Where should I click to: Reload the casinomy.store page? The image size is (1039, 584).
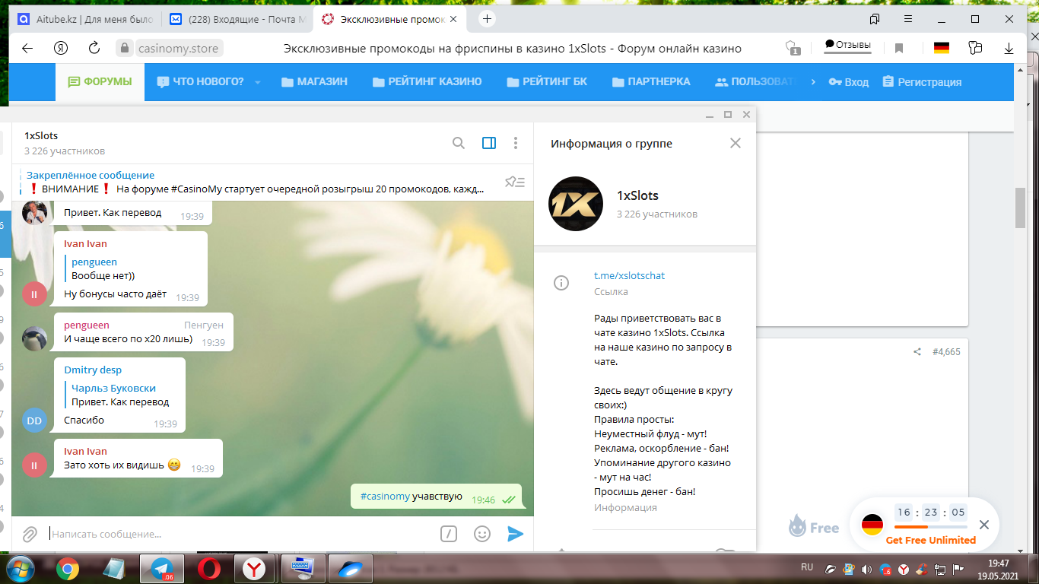[x=94, y=48]
